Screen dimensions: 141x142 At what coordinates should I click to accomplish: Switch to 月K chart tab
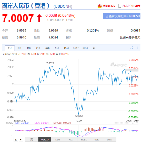tap(38, 48)
